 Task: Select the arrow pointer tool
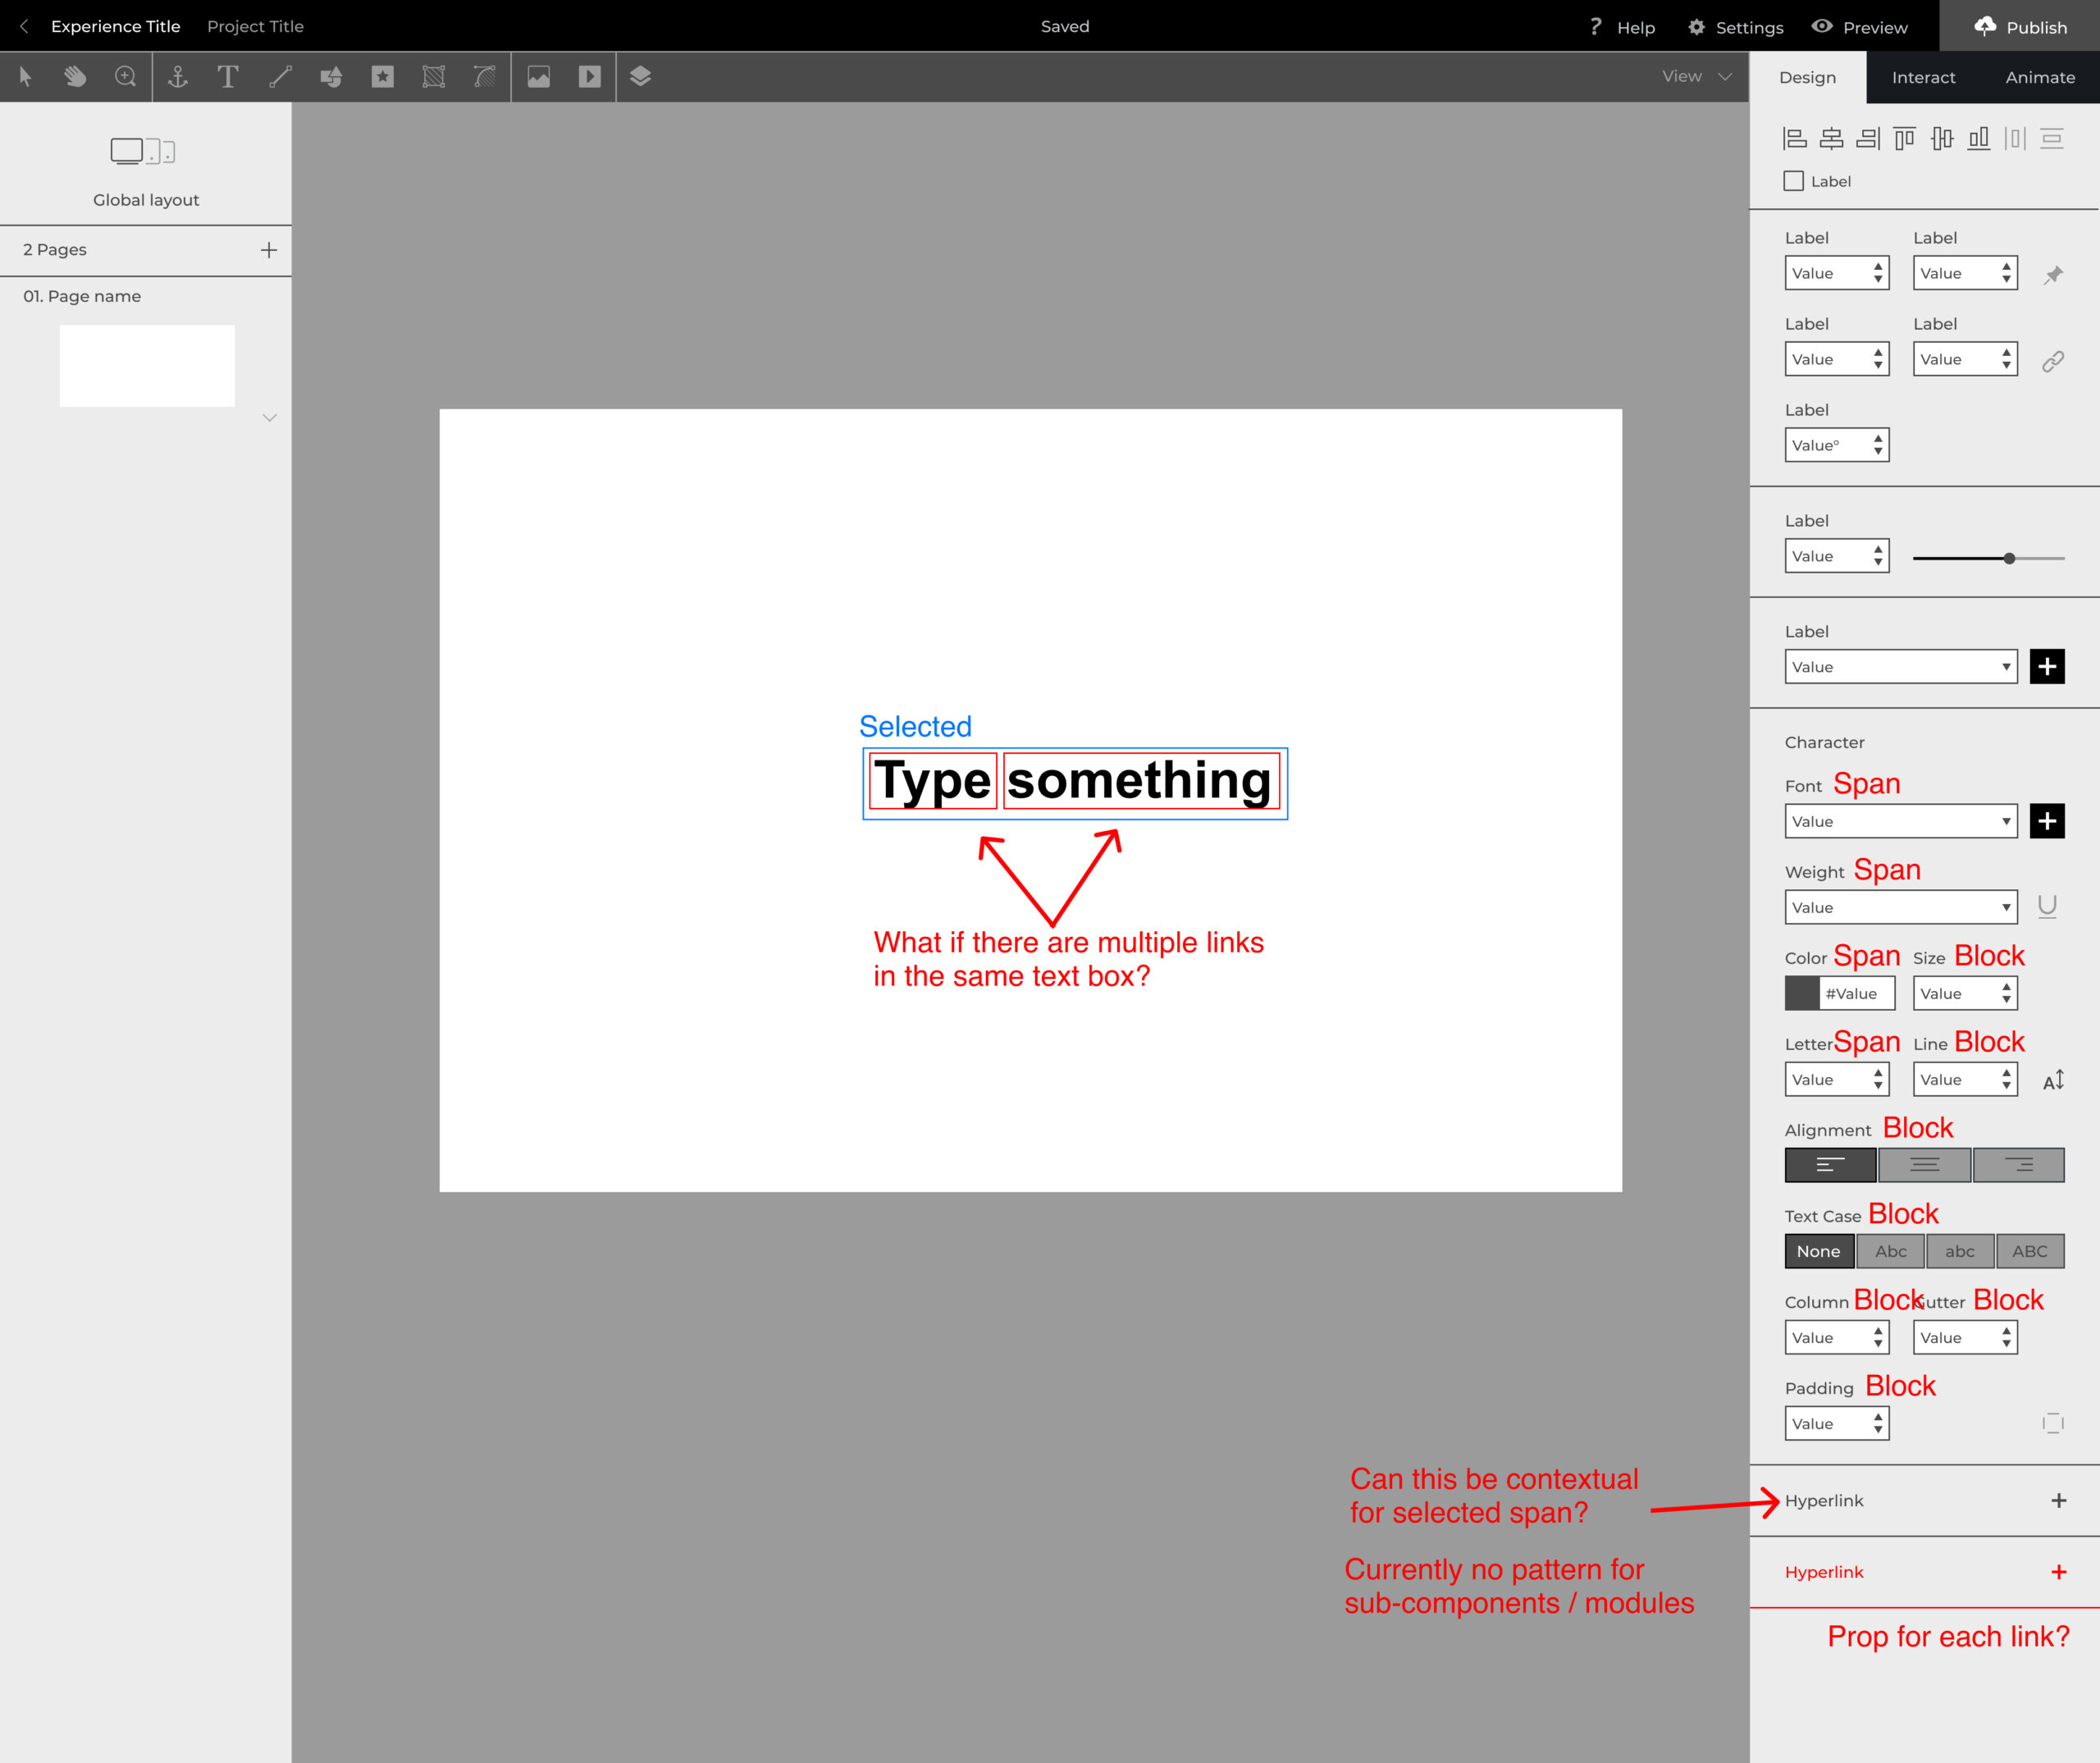point(25,76)
